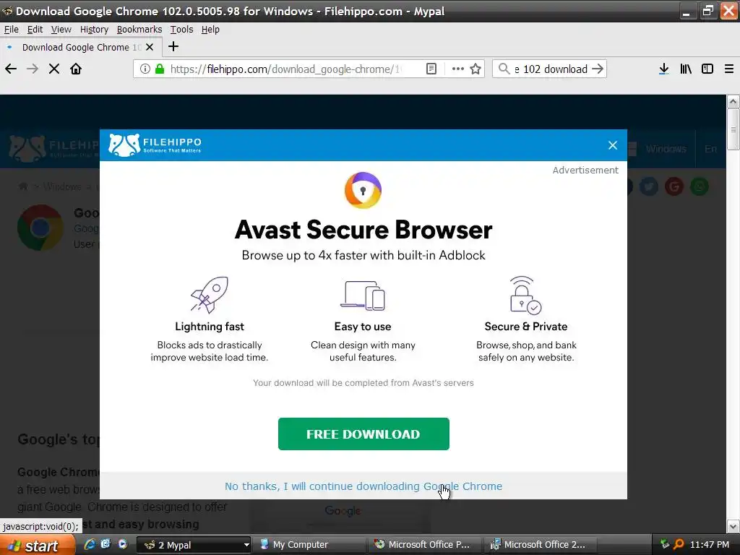This screenshot has width=740, height=555.
Task: Click the forward navigation arrow
Action: (33, 69)
